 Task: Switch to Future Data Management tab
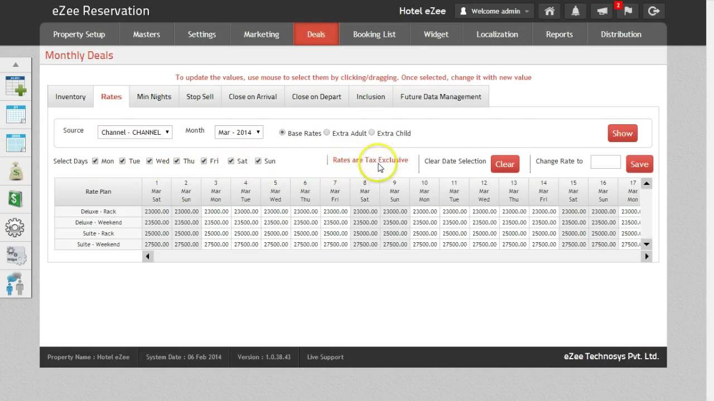pos(441,96)
